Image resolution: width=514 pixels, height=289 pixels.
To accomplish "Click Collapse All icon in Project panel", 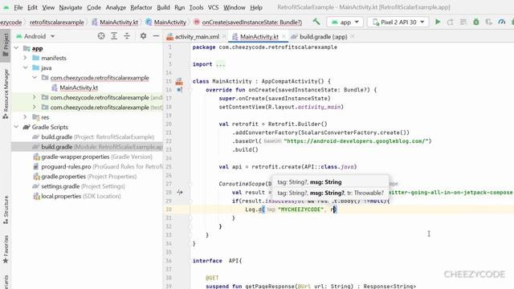I will pyautogui.click(x=127, y=36).
